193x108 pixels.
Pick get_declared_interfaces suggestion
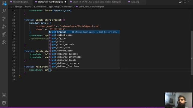click(x=84, y=57)
